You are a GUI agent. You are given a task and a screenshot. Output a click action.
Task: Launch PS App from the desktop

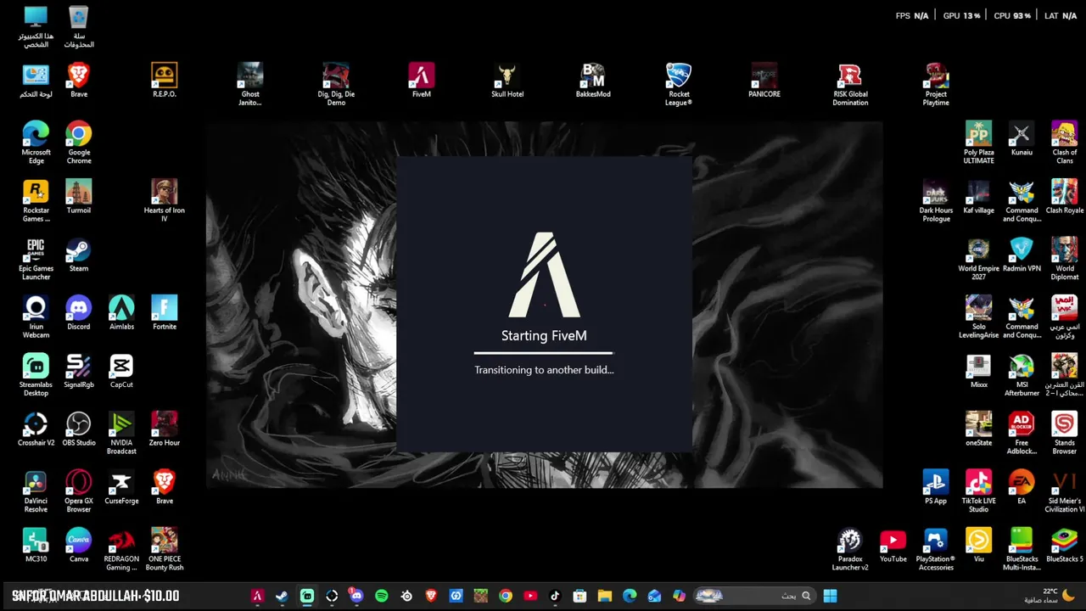pos(936,488)
